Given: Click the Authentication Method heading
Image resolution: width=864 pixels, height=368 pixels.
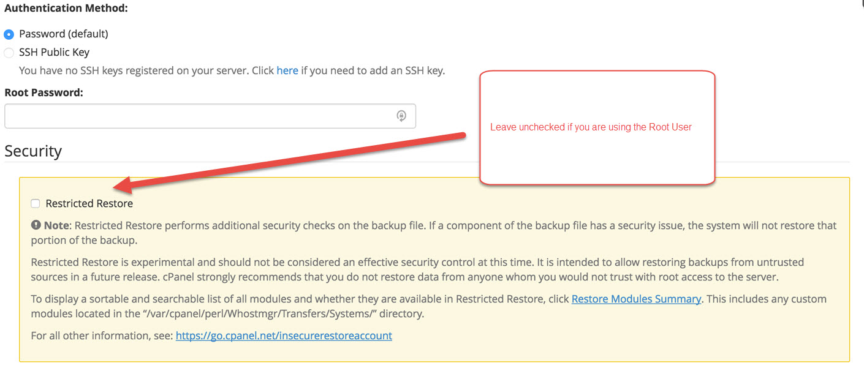Looking at the screenshot, I should click(x=66, y=9).
